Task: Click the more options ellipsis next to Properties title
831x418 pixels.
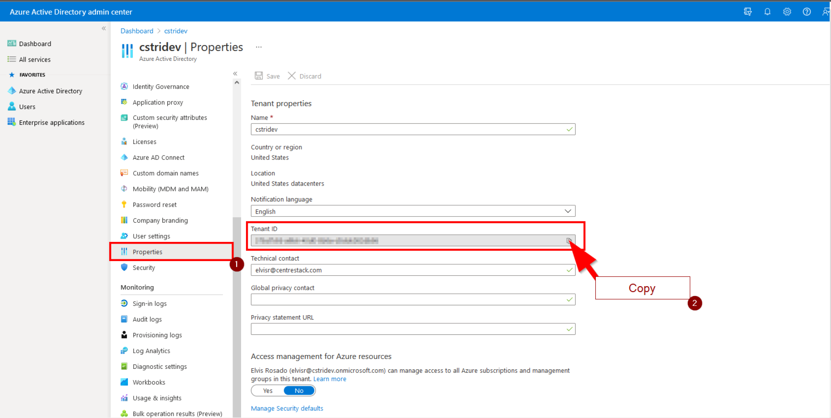Action: (259, 47)
